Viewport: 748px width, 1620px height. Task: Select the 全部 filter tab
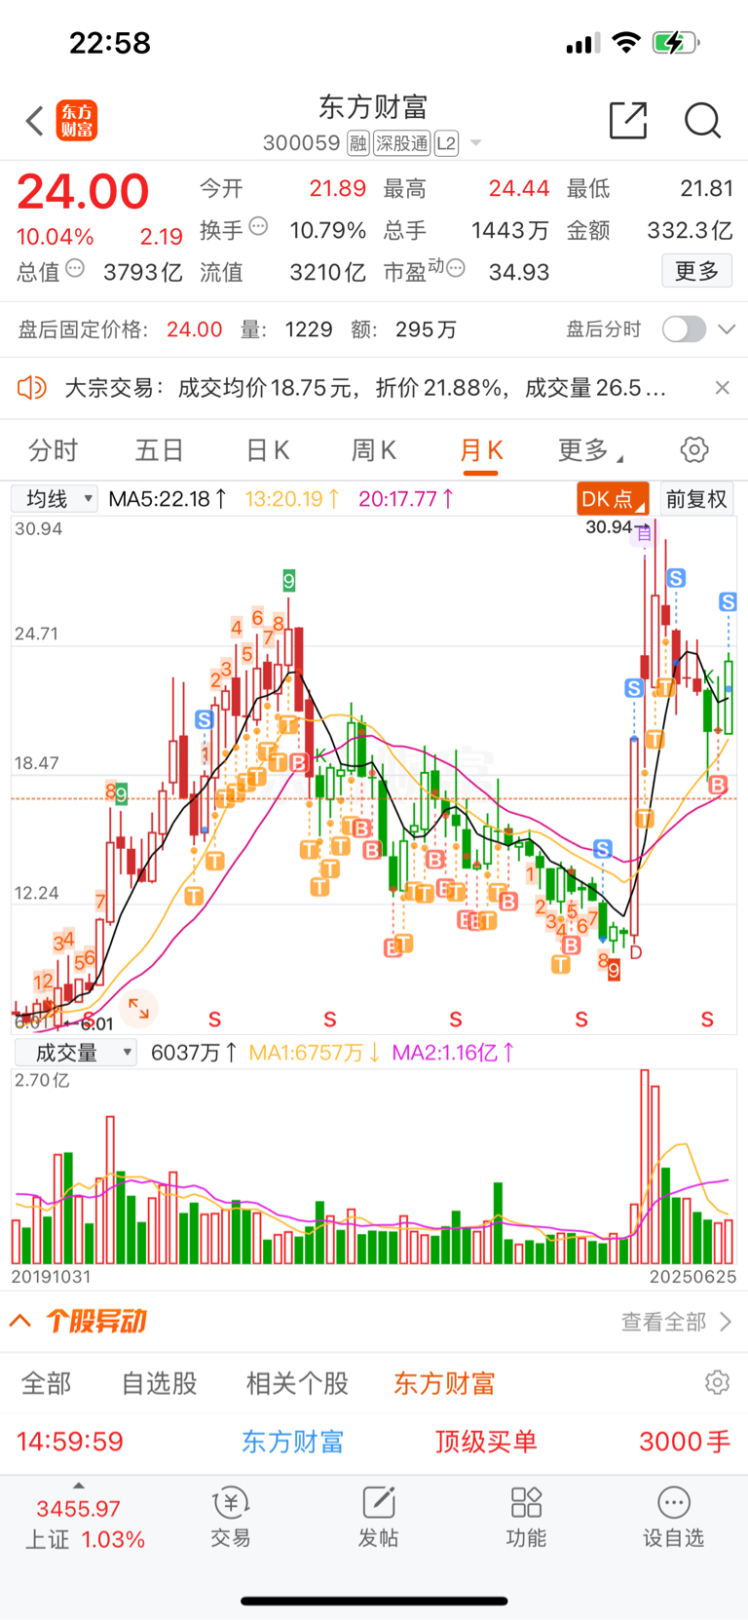pyautogui.click(x=47, y=1383)
